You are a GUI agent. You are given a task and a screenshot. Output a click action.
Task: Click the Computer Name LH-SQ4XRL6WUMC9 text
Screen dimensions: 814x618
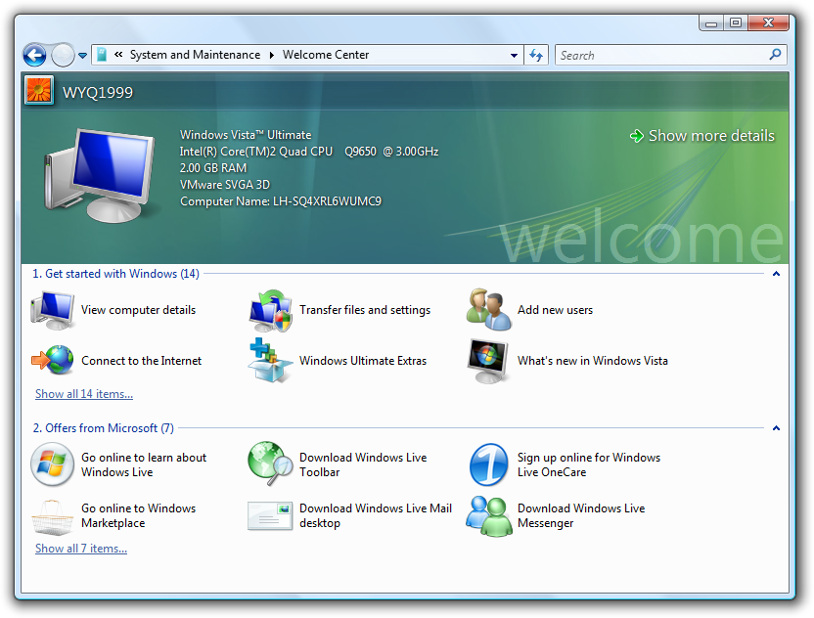click(281, 201)
